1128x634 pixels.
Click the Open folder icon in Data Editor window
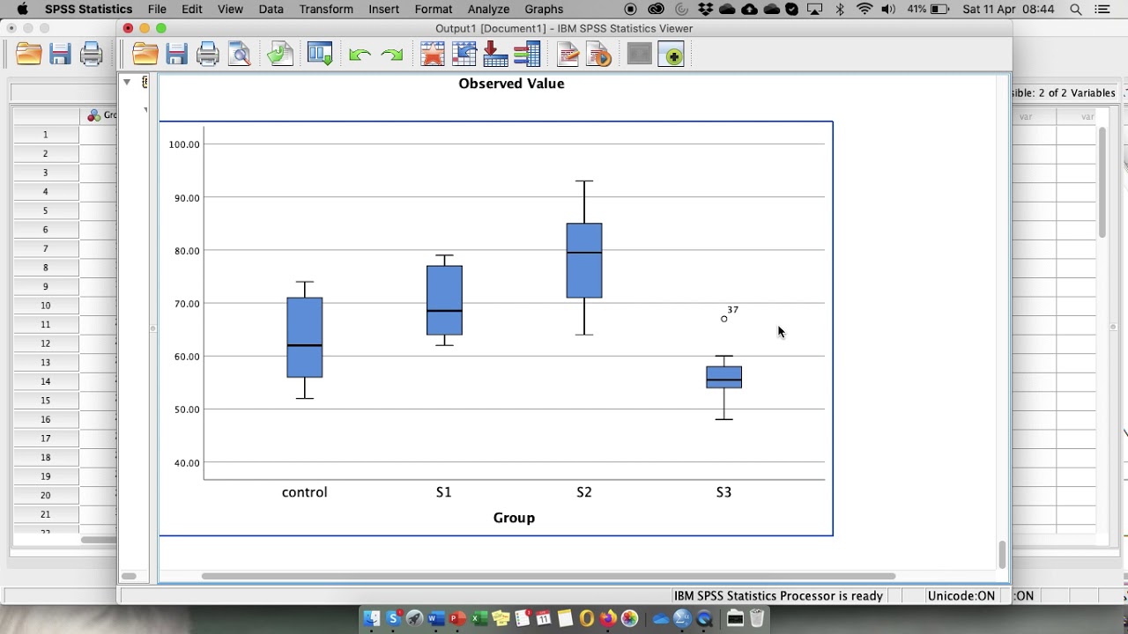click(x=29, y=55)
